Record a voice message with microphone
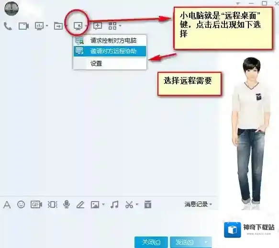Screen dimensions: 279x248 pos(67,204)
